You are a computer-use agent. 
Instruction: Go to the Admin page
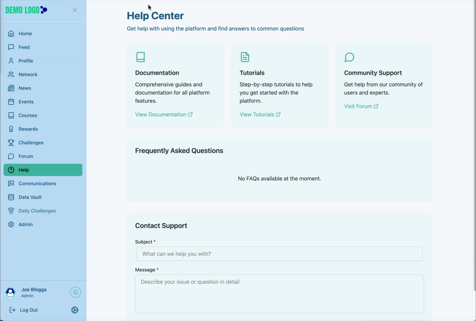tap(43, 224)
